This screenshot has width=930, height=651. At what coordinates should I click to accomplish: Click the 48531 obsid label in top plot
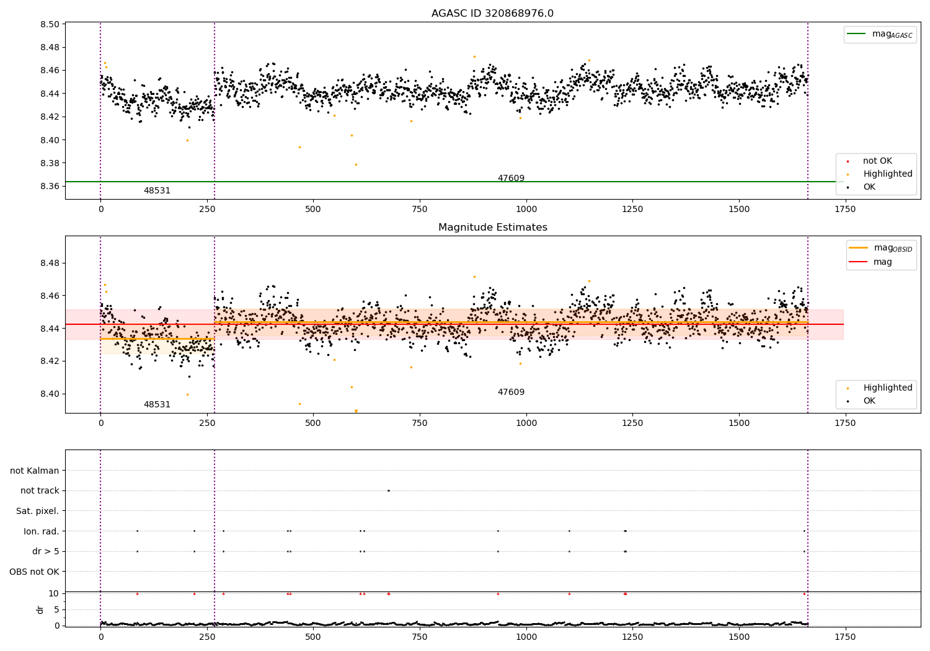(x=157, y=191)
